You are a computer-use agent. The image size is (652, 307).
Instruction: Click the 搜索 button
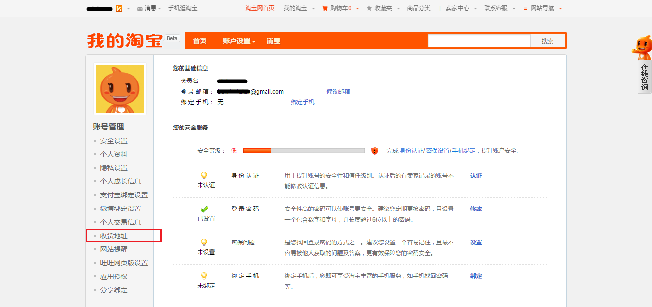tap(548, 41)
